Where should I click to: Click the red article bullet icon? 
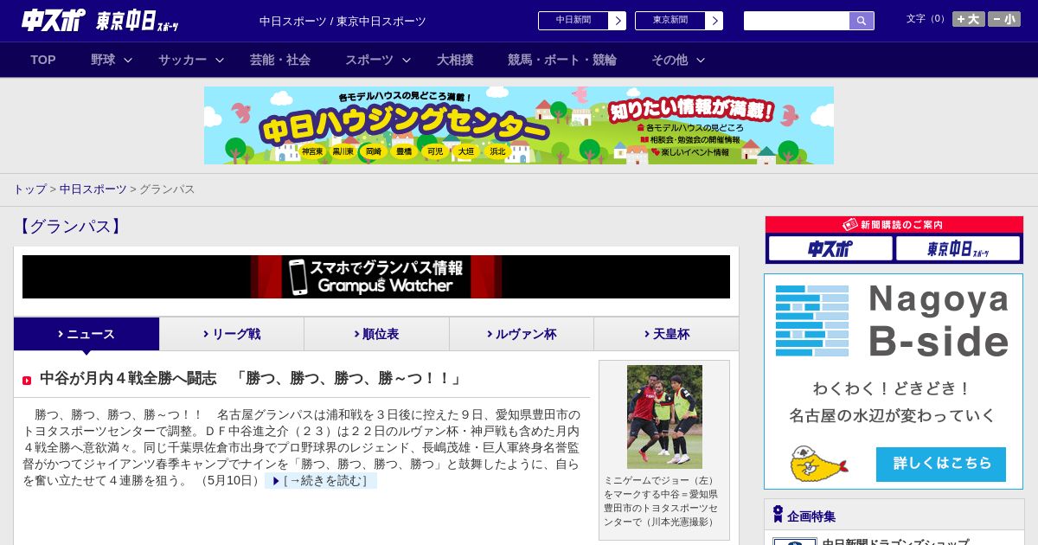[27, 381]
